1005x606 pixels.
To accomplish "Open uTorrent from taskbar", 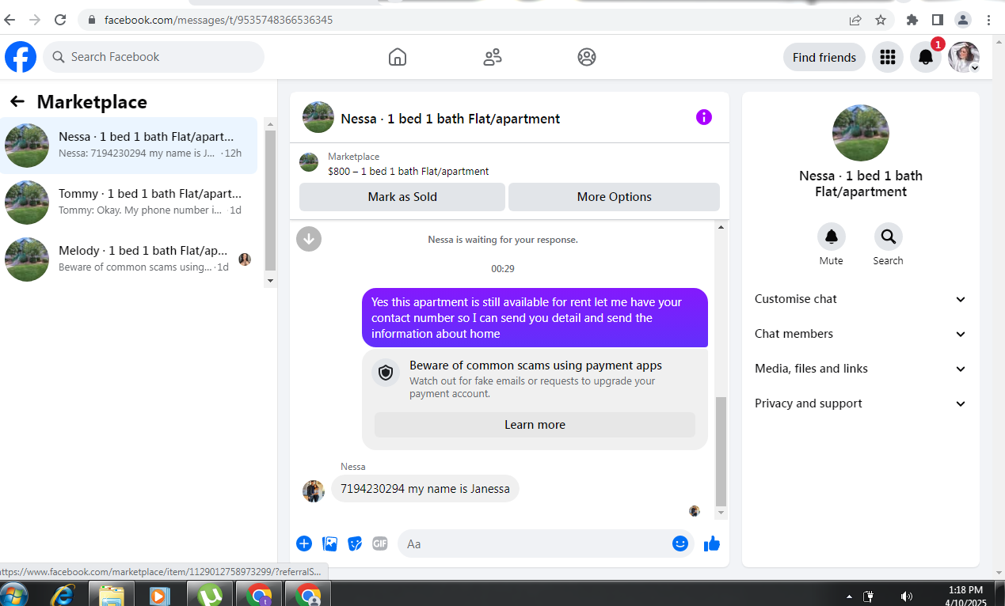I will pos(210,594).
